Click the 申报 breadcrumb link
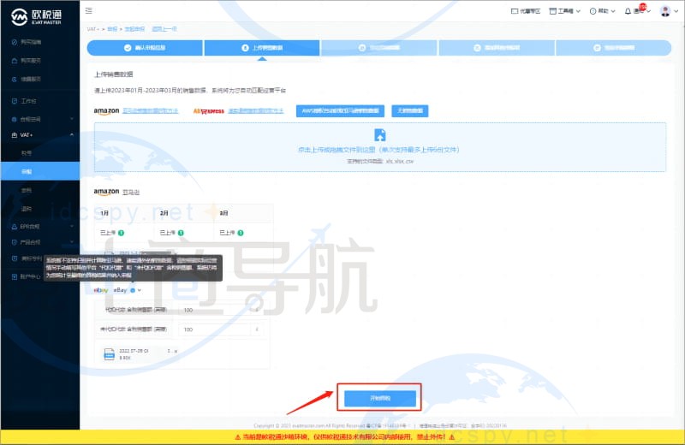The image size is (685, 445). [112, 29]
